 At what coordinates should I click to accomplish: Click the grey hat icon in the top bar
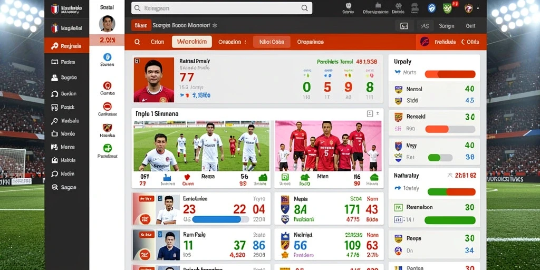414,7
